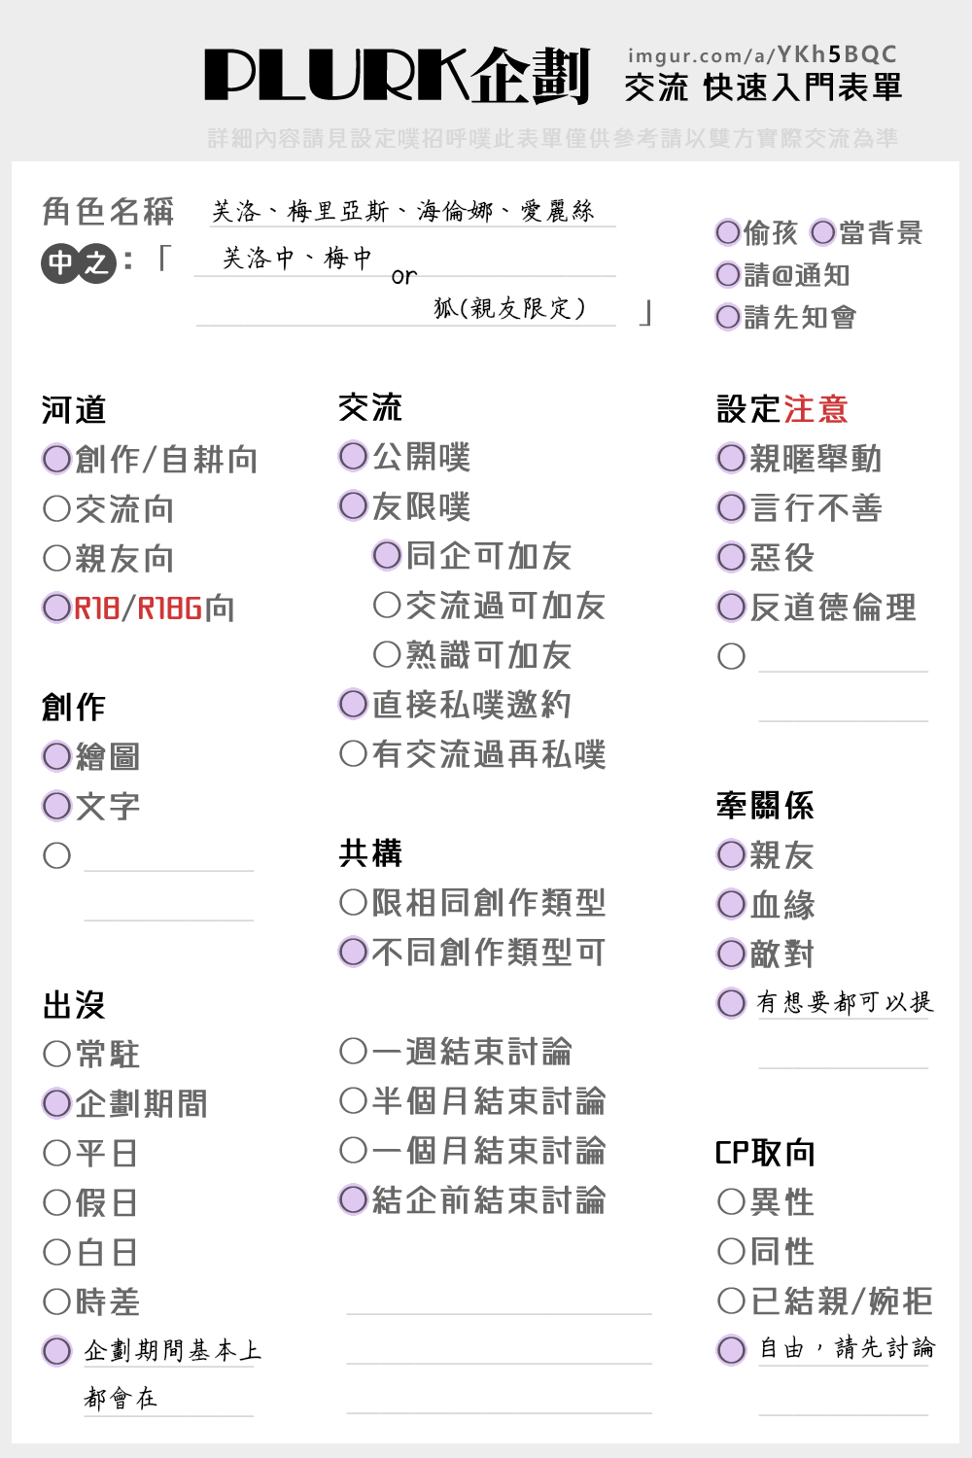Select the 同企可加友 circle

[388, 555]
